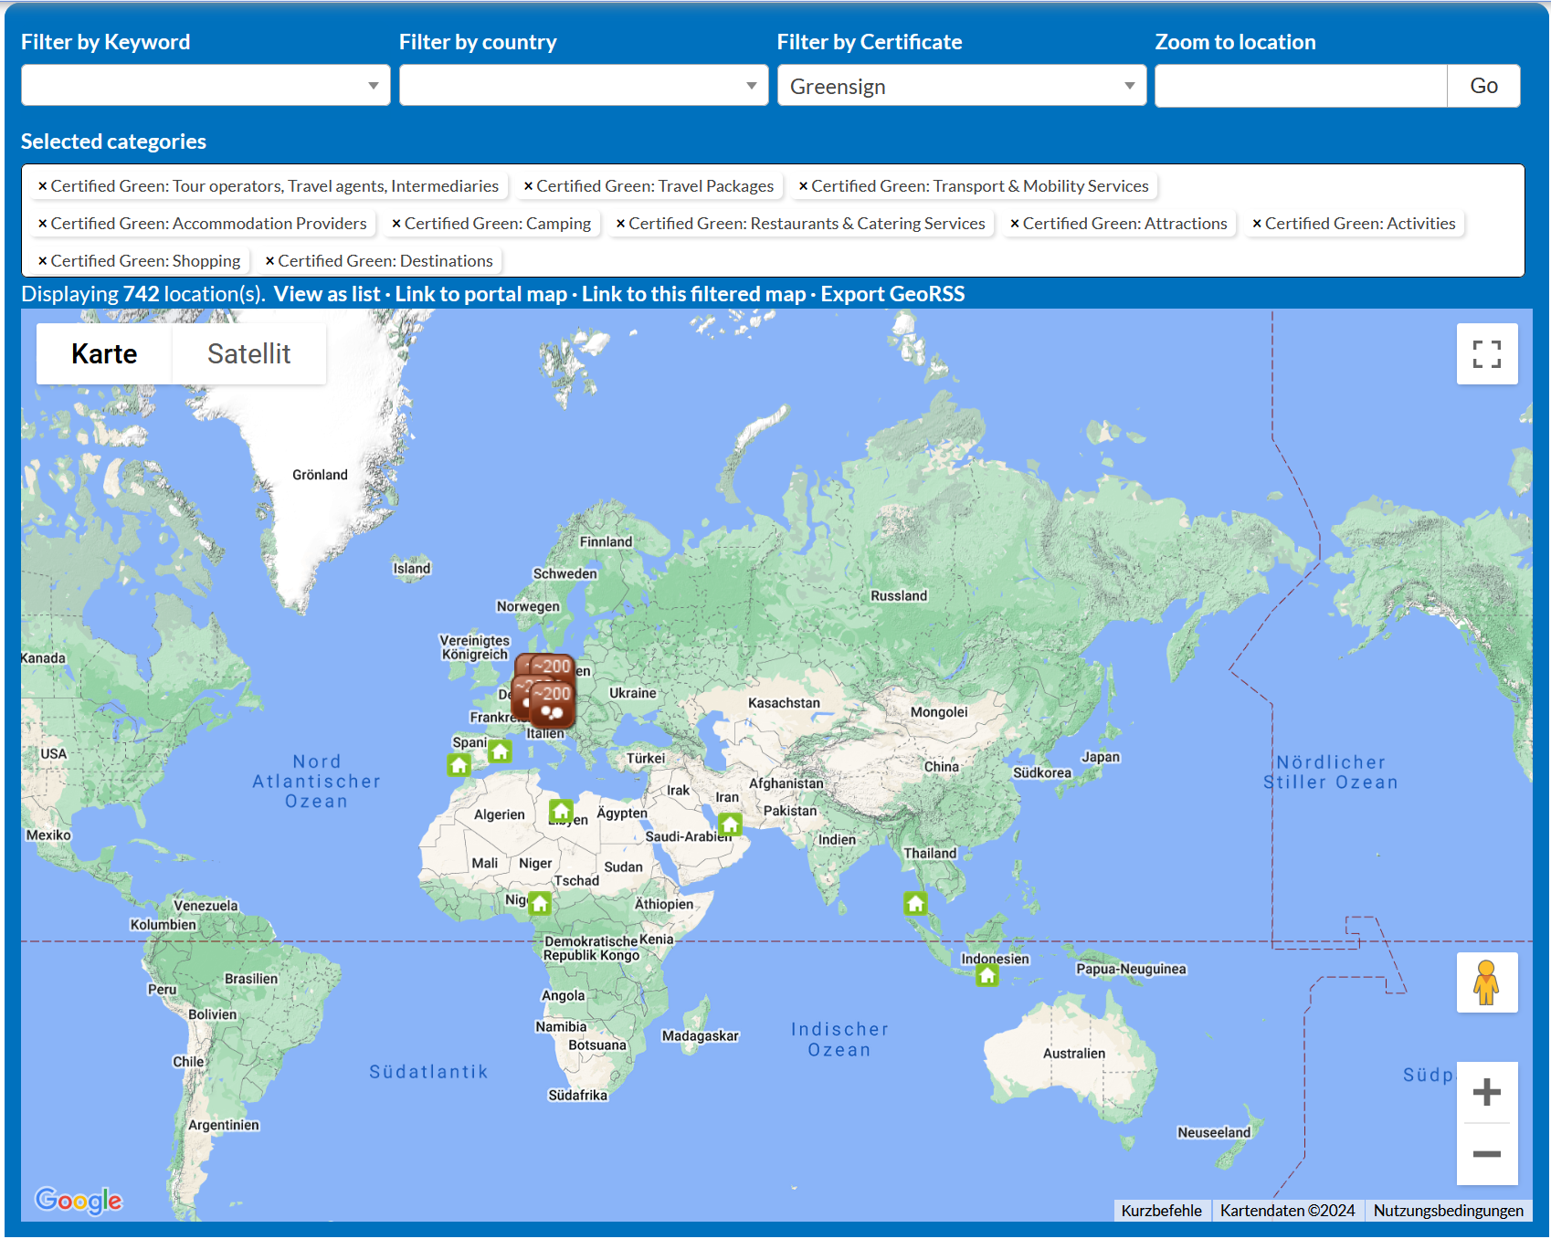Zoom in with the plus icon
Image resolution: width=1551 pixels, height=1239 pixels.
[1486, 1092]
